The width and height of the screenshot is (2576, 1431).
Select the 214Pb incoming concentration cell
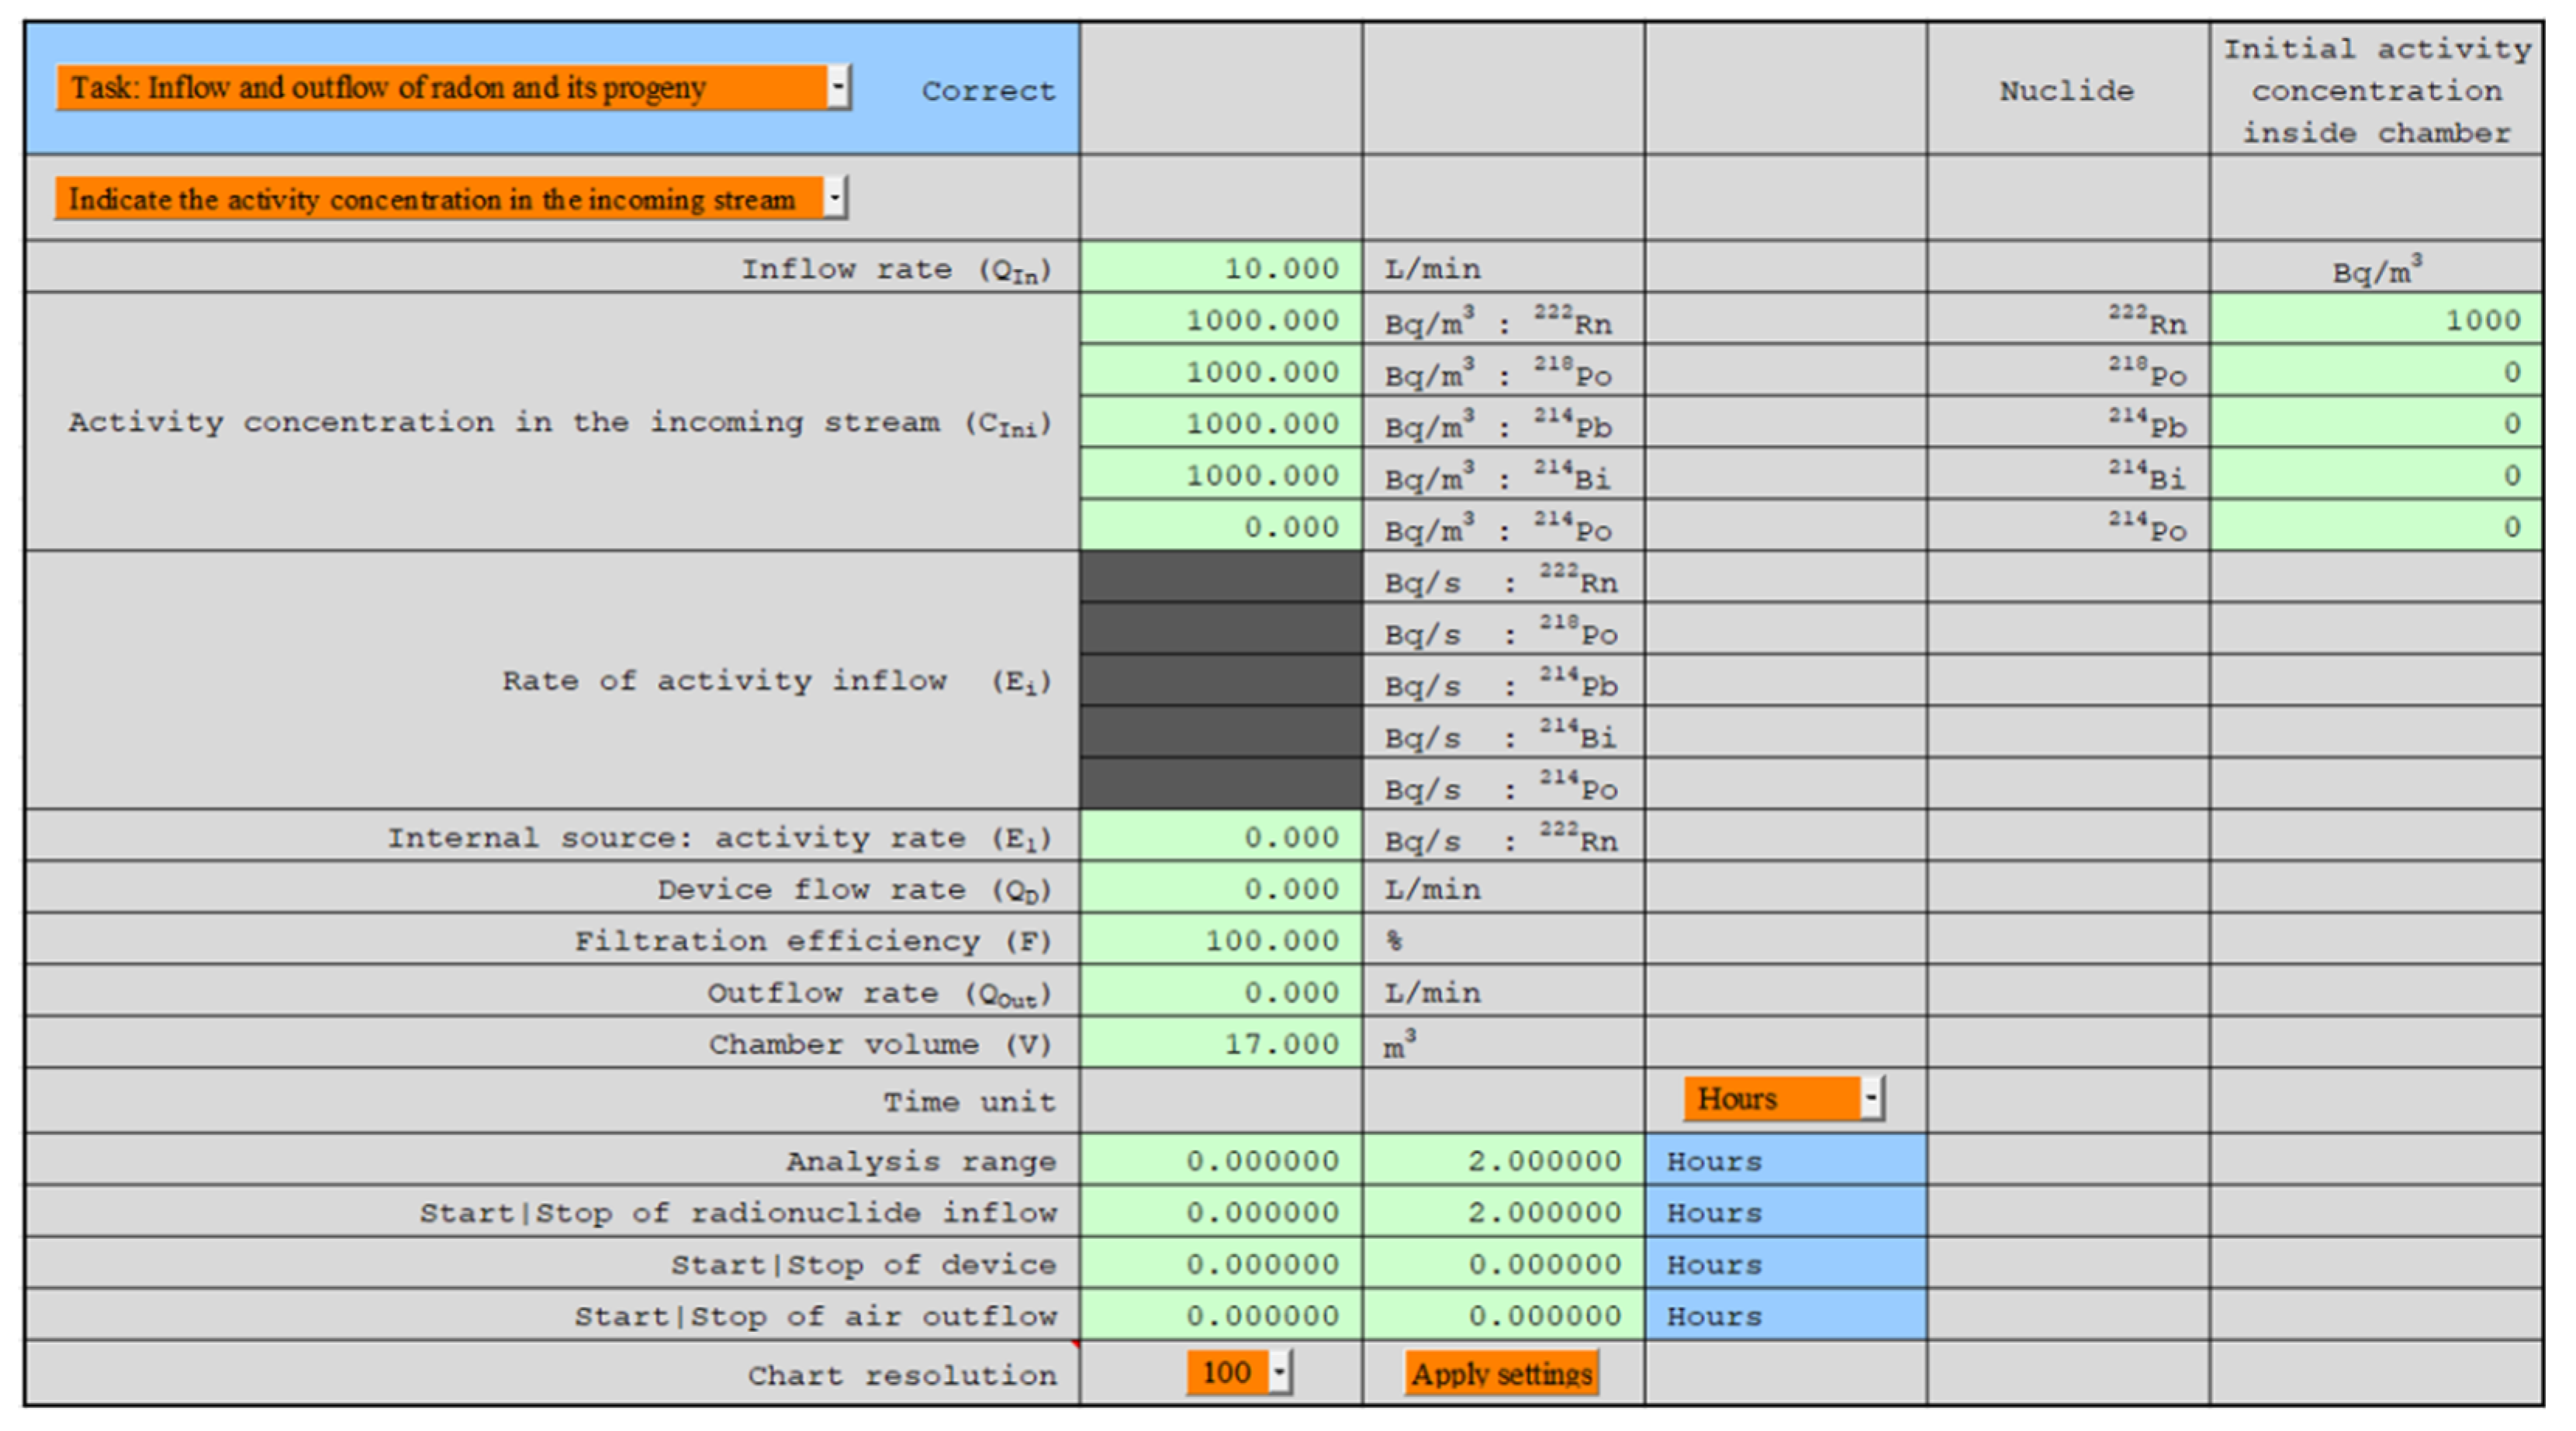(x=1220, y=424)
